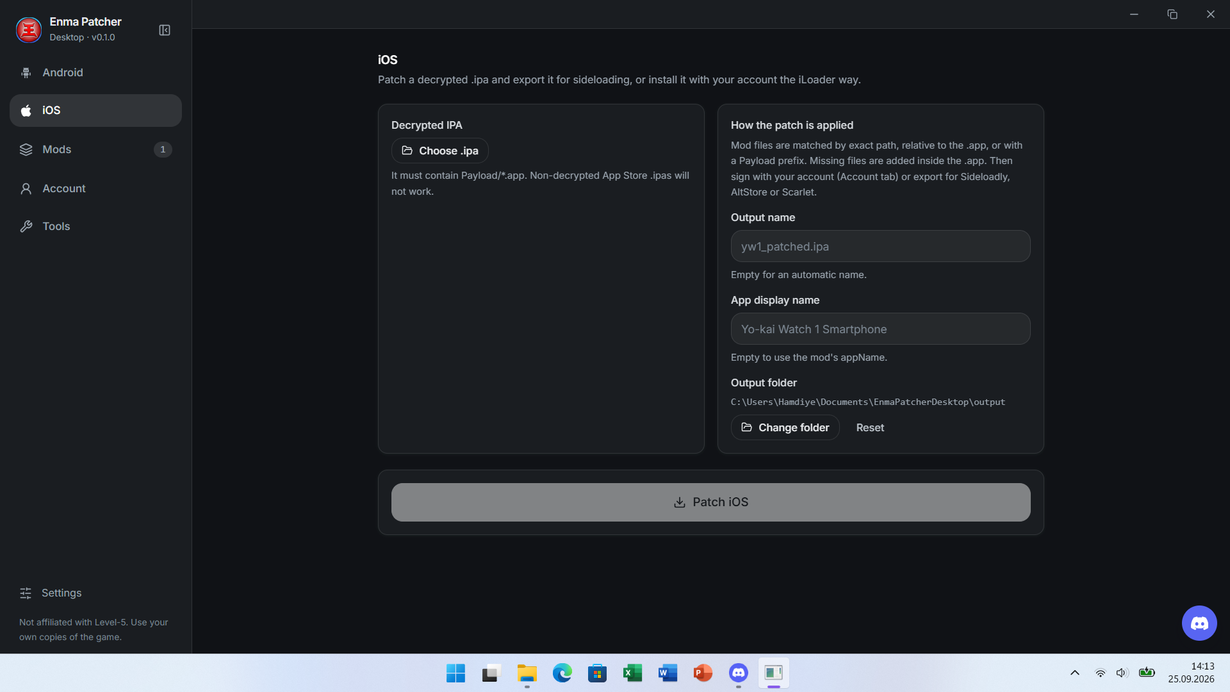
Task: Launch Excel from the taskbar
Action: (632, 673)
